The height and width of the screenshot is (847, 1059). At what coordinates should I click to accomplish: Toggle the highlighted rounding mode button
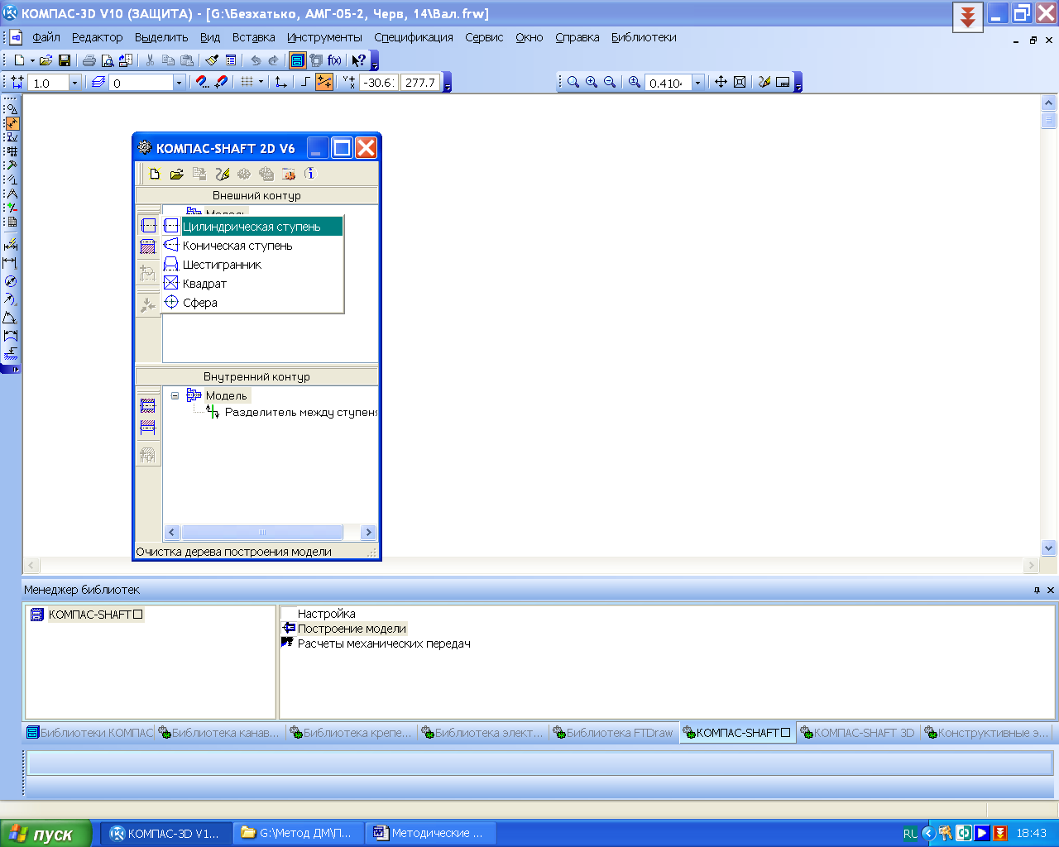[324, 83]
